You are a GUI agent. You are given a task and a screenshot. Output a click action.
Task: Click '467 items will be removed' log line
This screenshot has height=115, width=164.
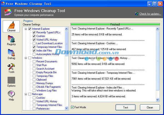point(99,49)
